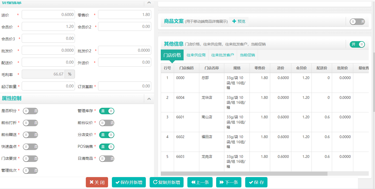
Task: Select store row 龙岗店
Action: click(265, 162)
